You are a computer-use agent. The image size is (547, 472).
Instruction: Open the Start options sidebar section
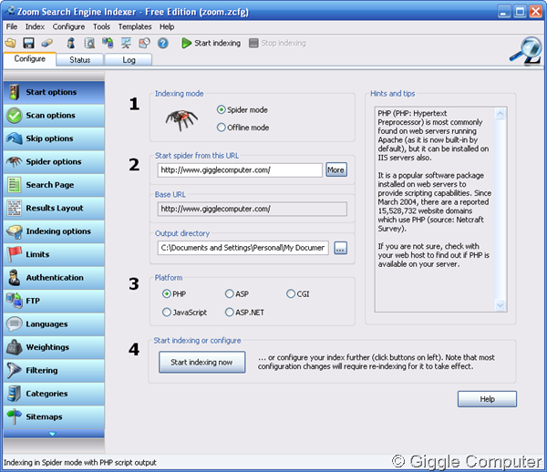[54, 92]
